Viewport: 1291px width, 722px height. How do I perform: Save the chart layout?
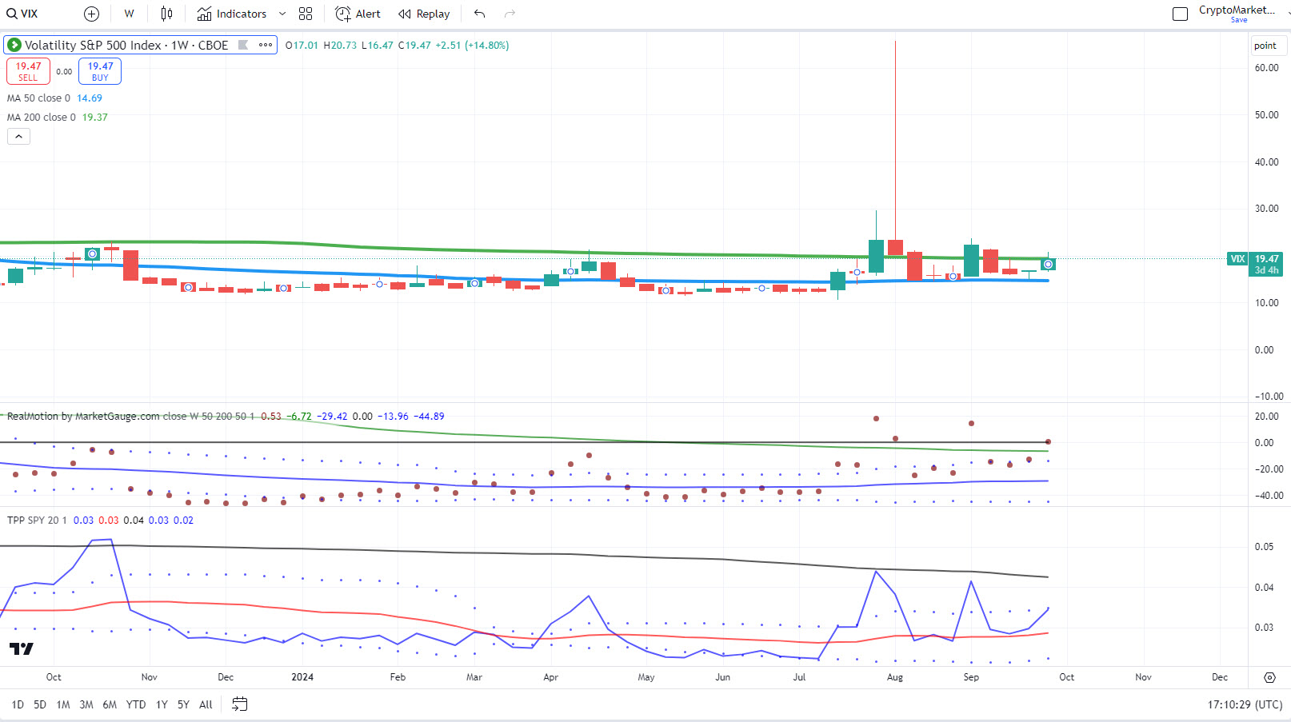pyautogui.click(x=1239, y=20)
